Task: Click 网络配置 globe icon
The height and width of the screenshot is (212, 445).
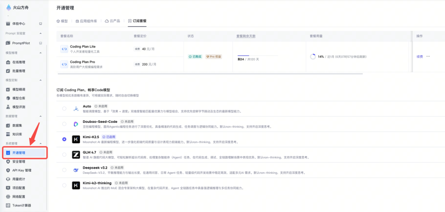Action: (8, 196)
